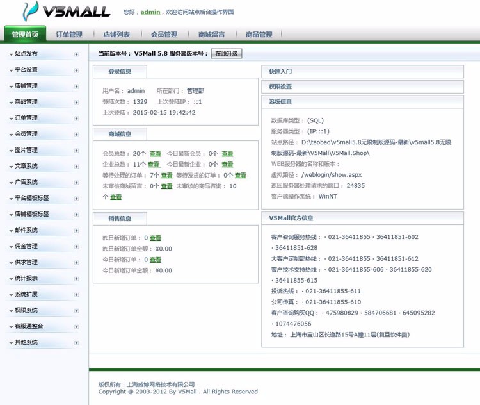Click the 登录信息 panel tab
Viewport: 480px width, 405px height.
coord(120,71)
